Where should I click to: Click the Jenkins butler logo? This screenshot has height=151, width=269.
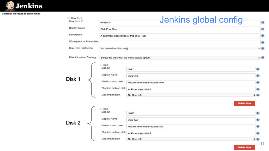click(x=10, y=6)
